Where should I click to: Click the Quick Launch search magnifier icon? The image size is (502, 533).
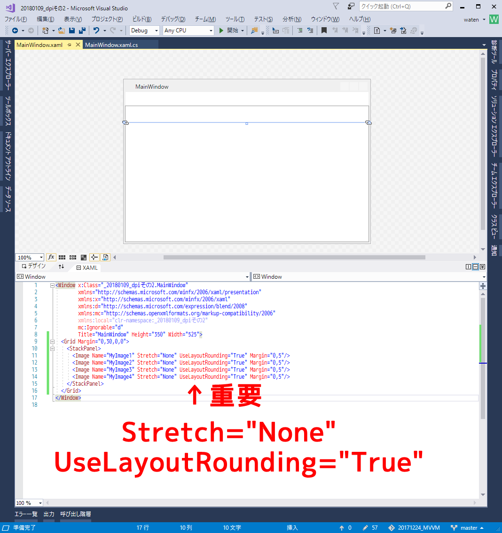(x=448, y=6)
